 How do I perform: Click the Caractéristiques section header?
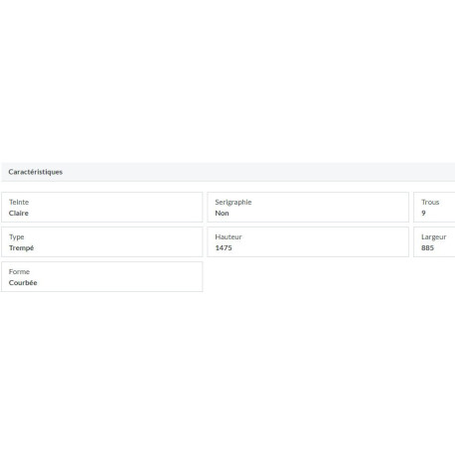[x=227, y=172]
